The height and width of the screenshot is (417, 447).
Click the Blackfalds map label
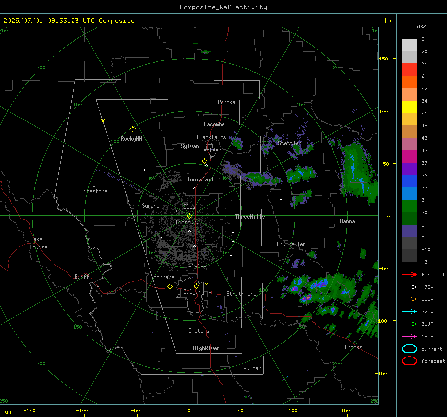[x=211, y=137]
